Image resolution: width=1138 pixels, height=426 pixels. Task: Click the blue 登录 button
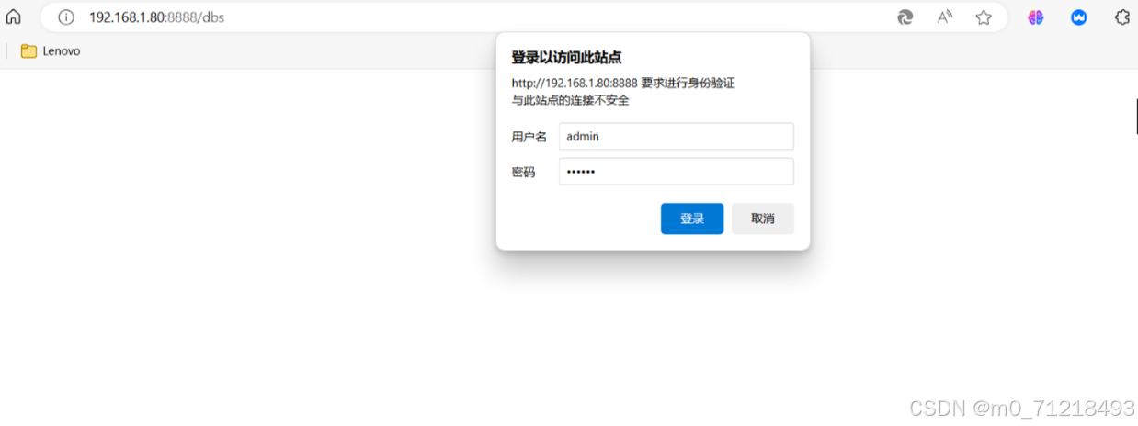tap(692, 219)
